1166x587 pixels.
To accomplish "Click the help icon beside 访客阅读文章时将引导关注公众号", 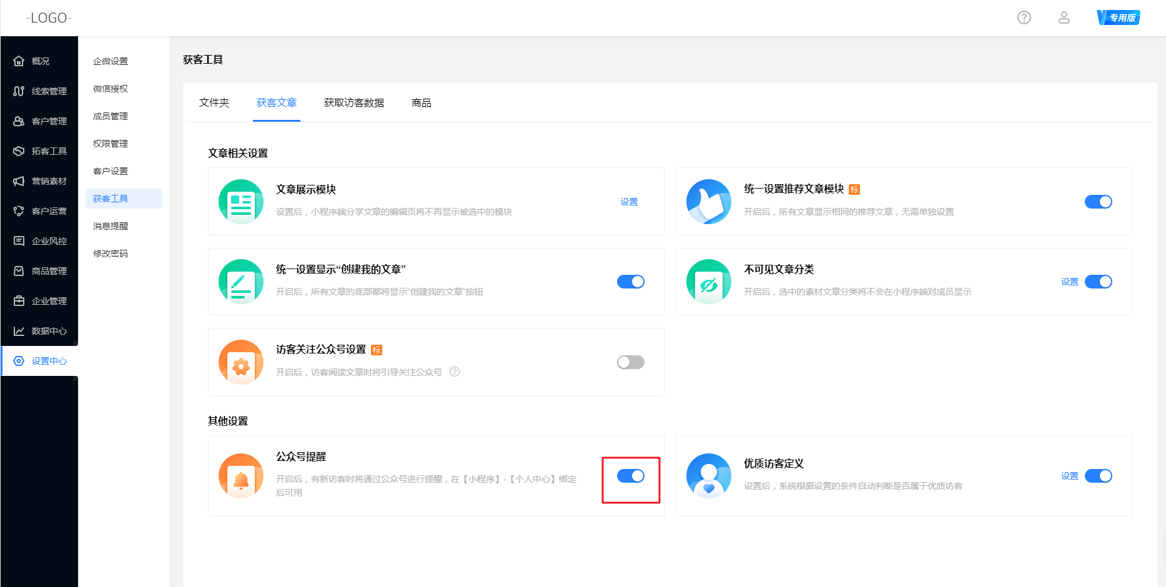I will (x=455, y=372).
